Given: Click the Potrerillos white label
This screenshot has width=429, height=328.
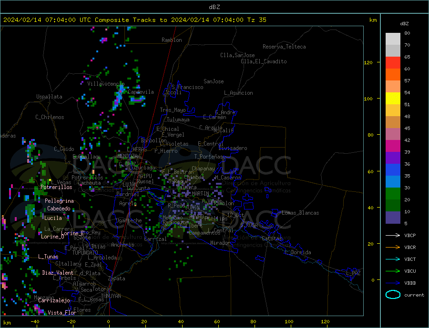Looking at the screenshot, I should click(x=56, y=187).
